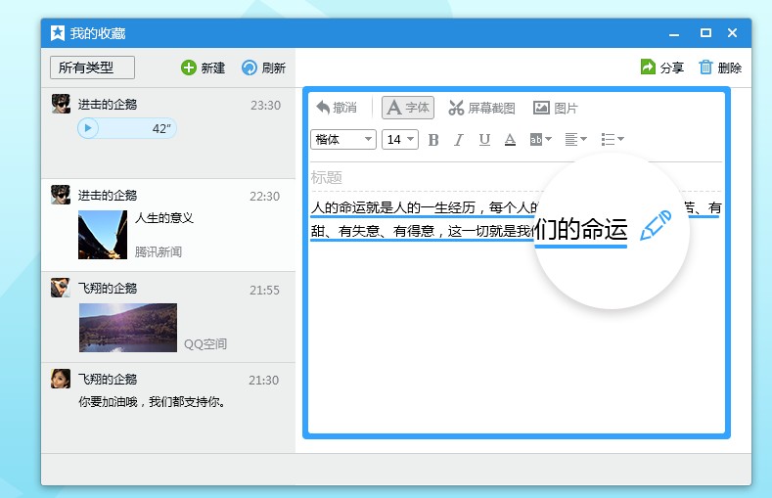Toggle the 字体 font toolbar button

(x=408, y=108)
